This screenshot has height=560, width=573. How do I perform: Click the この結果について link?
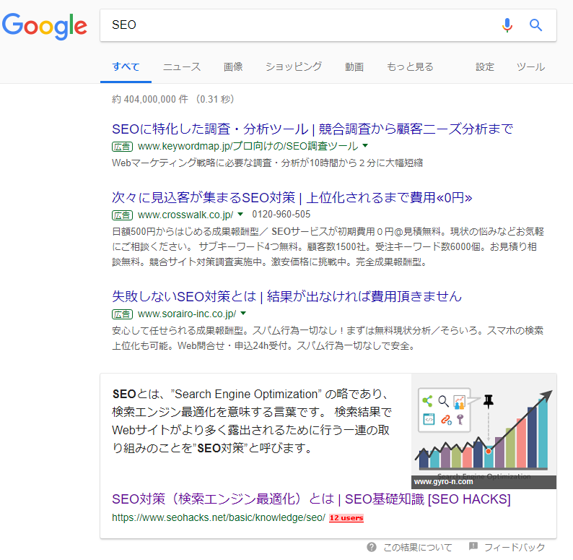pyautogui.click(x=418, y=547)
